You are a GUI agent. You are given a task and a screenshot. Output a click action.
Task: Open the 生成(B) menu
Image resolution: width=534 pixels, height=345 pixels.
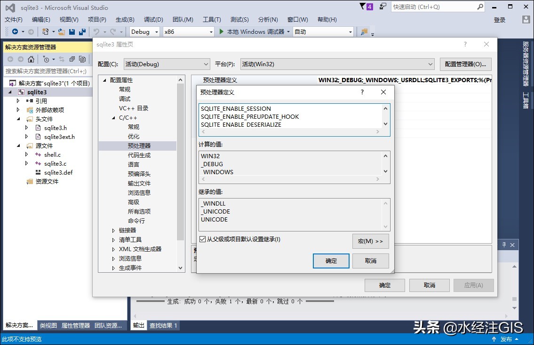125,19
